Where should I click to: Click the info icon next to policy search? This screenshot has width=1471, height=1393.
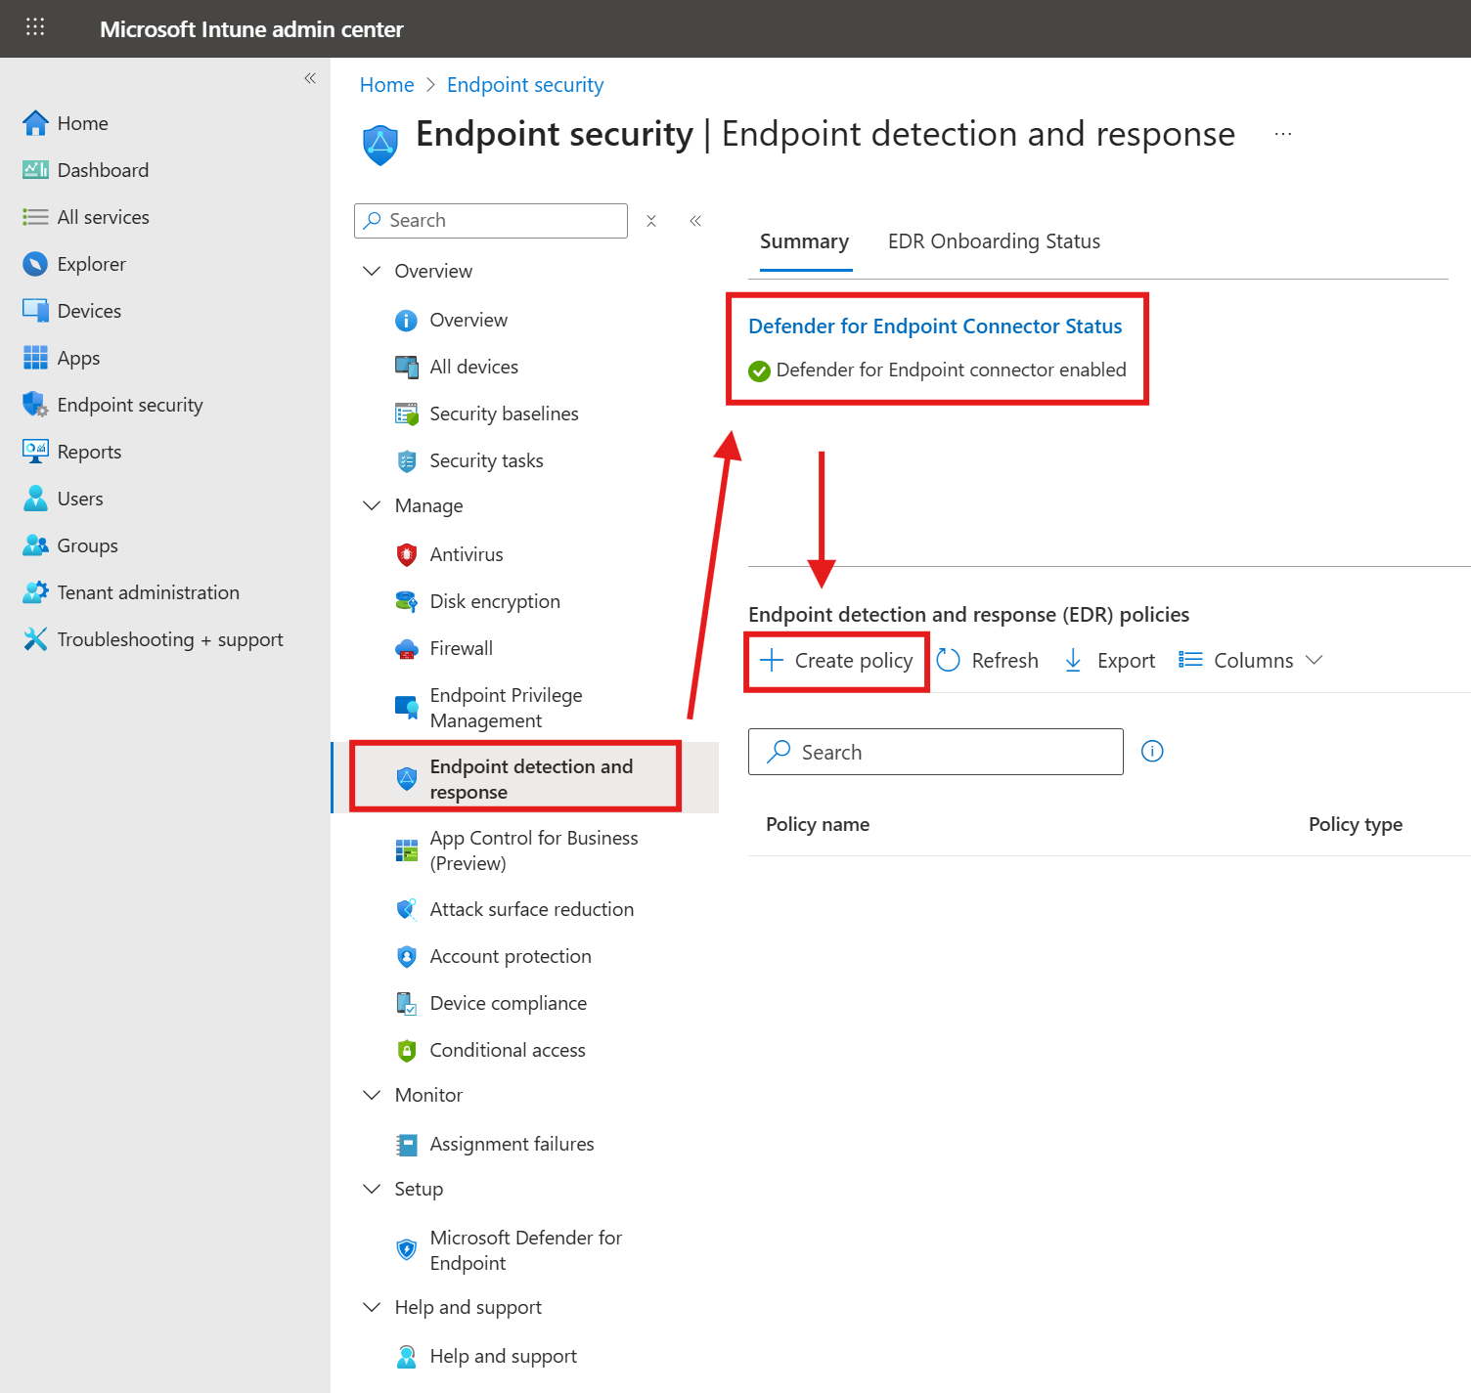(x=1152, y=751)
